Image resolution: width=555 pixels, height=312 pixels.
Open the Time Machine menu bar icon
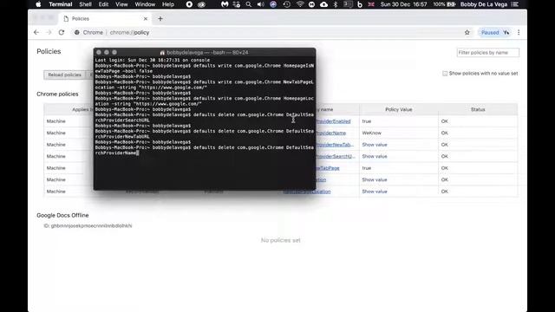tap(287, 4)
